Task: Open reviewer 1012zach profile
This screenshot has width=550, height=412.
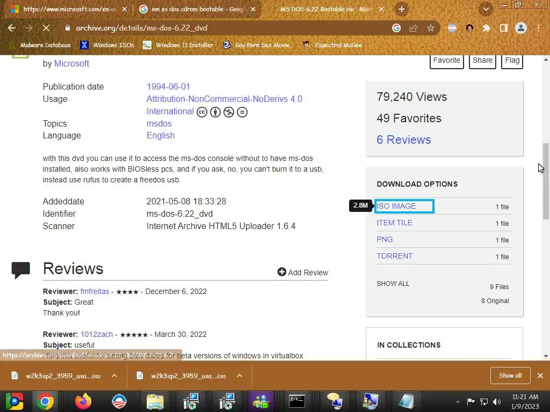Action: (x=97, y=335)
